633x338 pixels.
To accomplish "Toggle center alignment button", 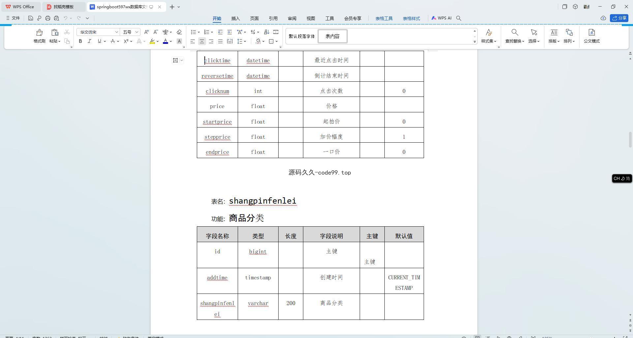I will click(x=202, y=41).
